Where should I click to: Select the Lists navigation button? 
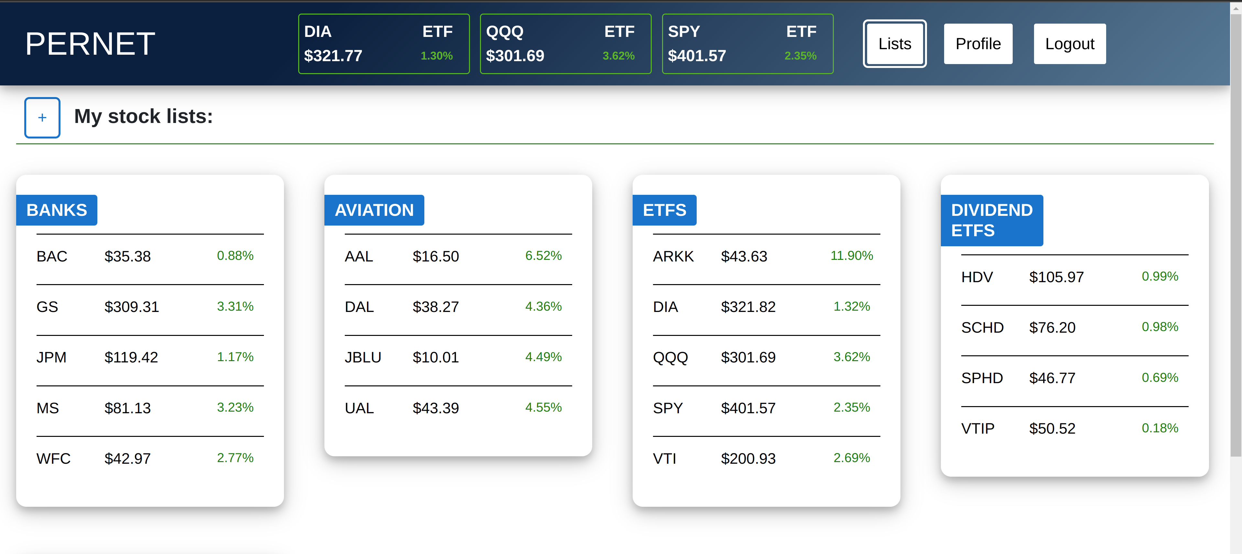(x=894, y=43)
